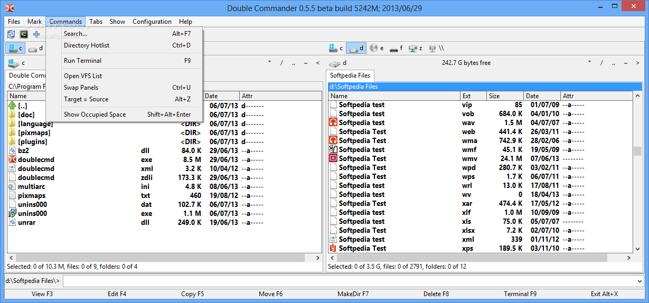Click the xps document file icon
This screenshot has height=303, width=649.
coord(333,248)
